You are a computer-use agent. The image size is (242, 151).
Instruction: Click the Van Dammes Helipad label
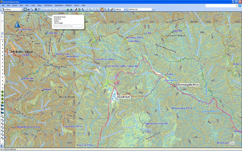click(x=175, y=35)
